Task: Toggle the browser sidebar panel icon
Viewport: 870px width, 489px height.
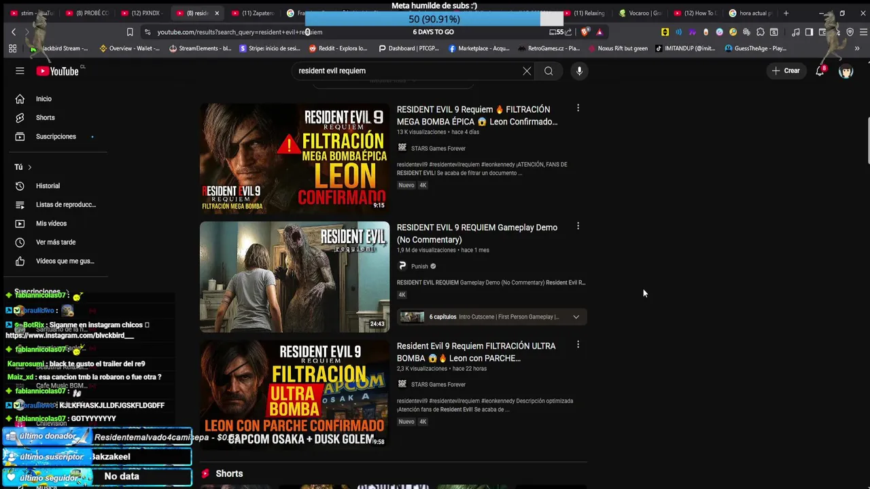Action: tap(809, 32)
